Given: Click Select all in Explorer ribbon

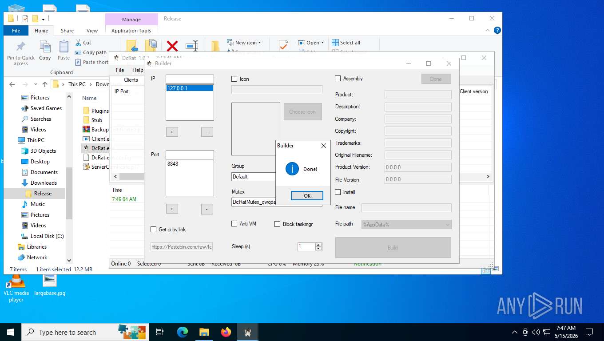Looking at the screenshot, I should point(346,43).
